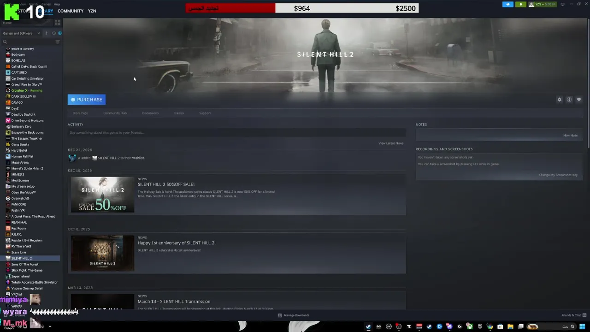Open Silent Hill 2 50% off sale thumbnail
The height and width of the screenshot is (332, 590).
(102, 195)
